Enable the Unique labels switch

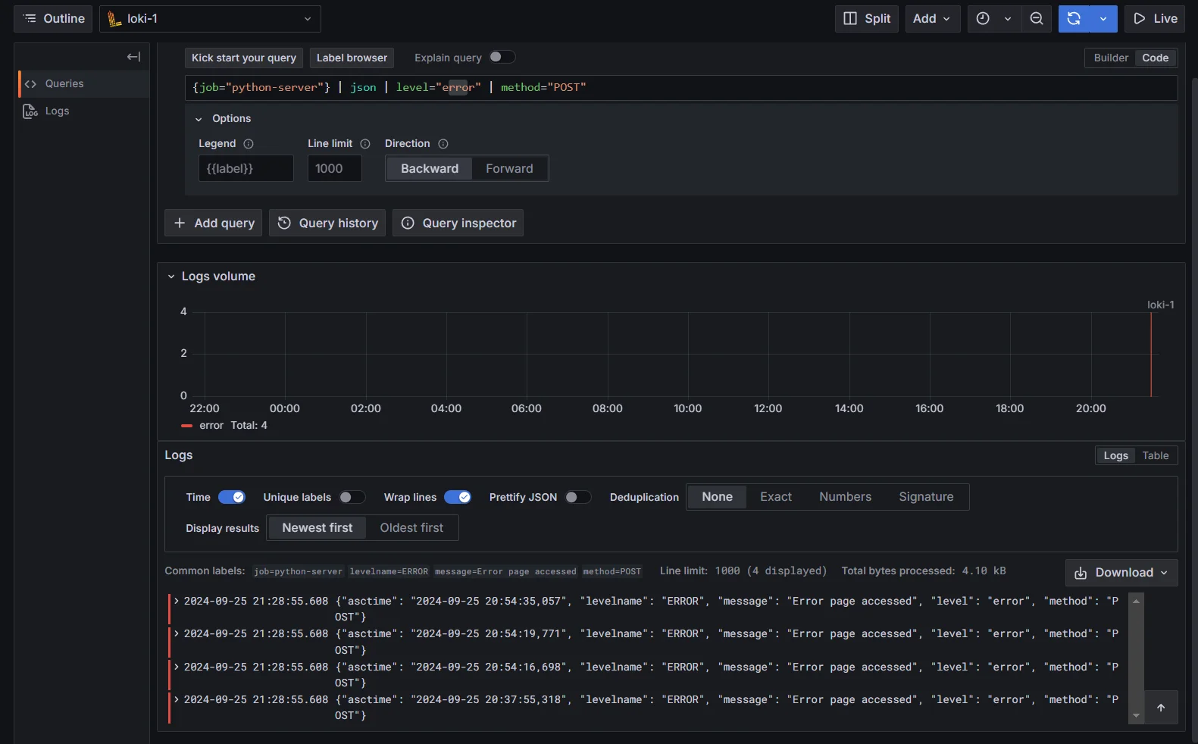(x=352, y=497)
